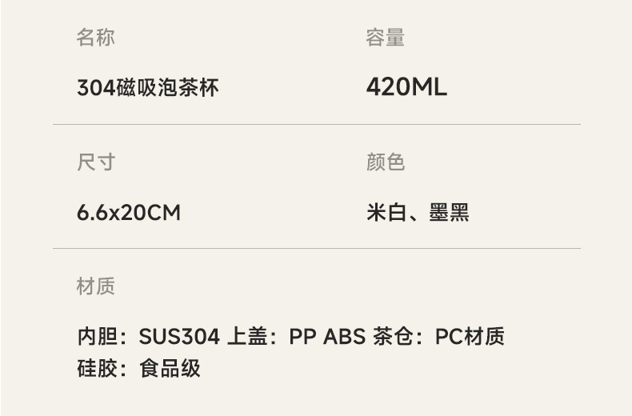
Task: Click the 内胆 material label
Action: click(x=96, y=337)
